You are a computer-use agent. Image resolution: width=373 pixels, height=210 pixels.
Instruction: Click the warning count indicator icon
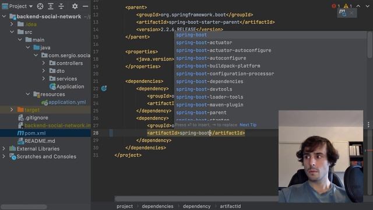[346, 6]
